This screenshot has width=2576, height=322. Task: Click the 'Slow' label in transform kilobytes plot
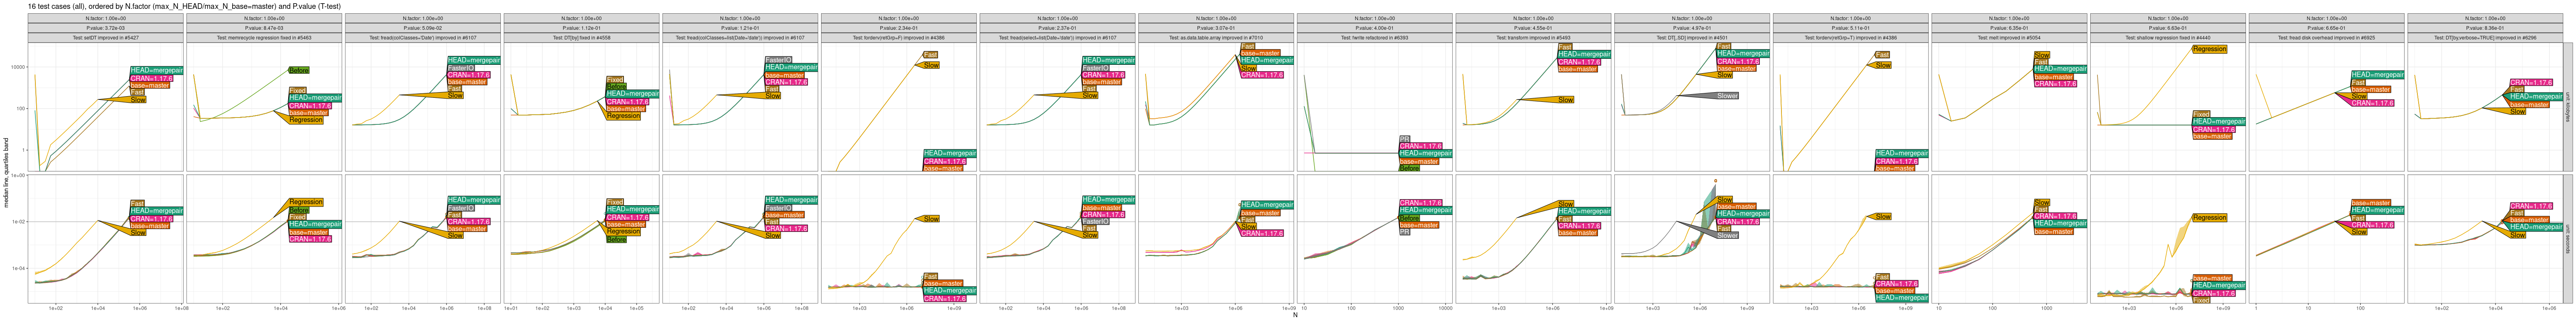tap(1565, 100)
